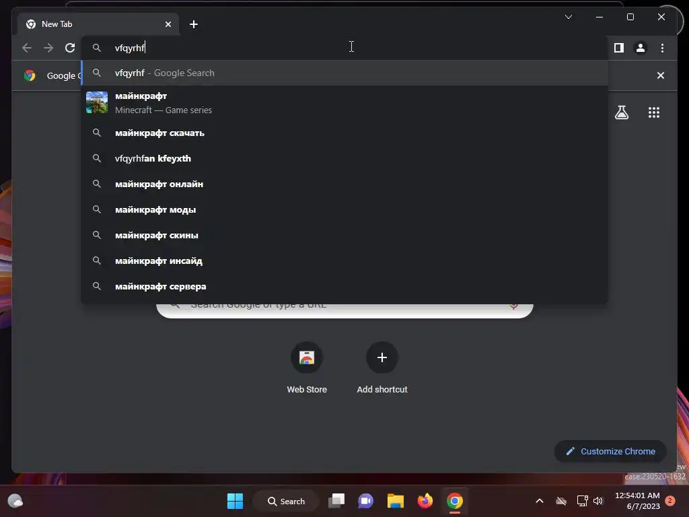The height and width of the screenshot is (517, 689).
Task: Minimize the Chrome window
Action: [600, 17]
